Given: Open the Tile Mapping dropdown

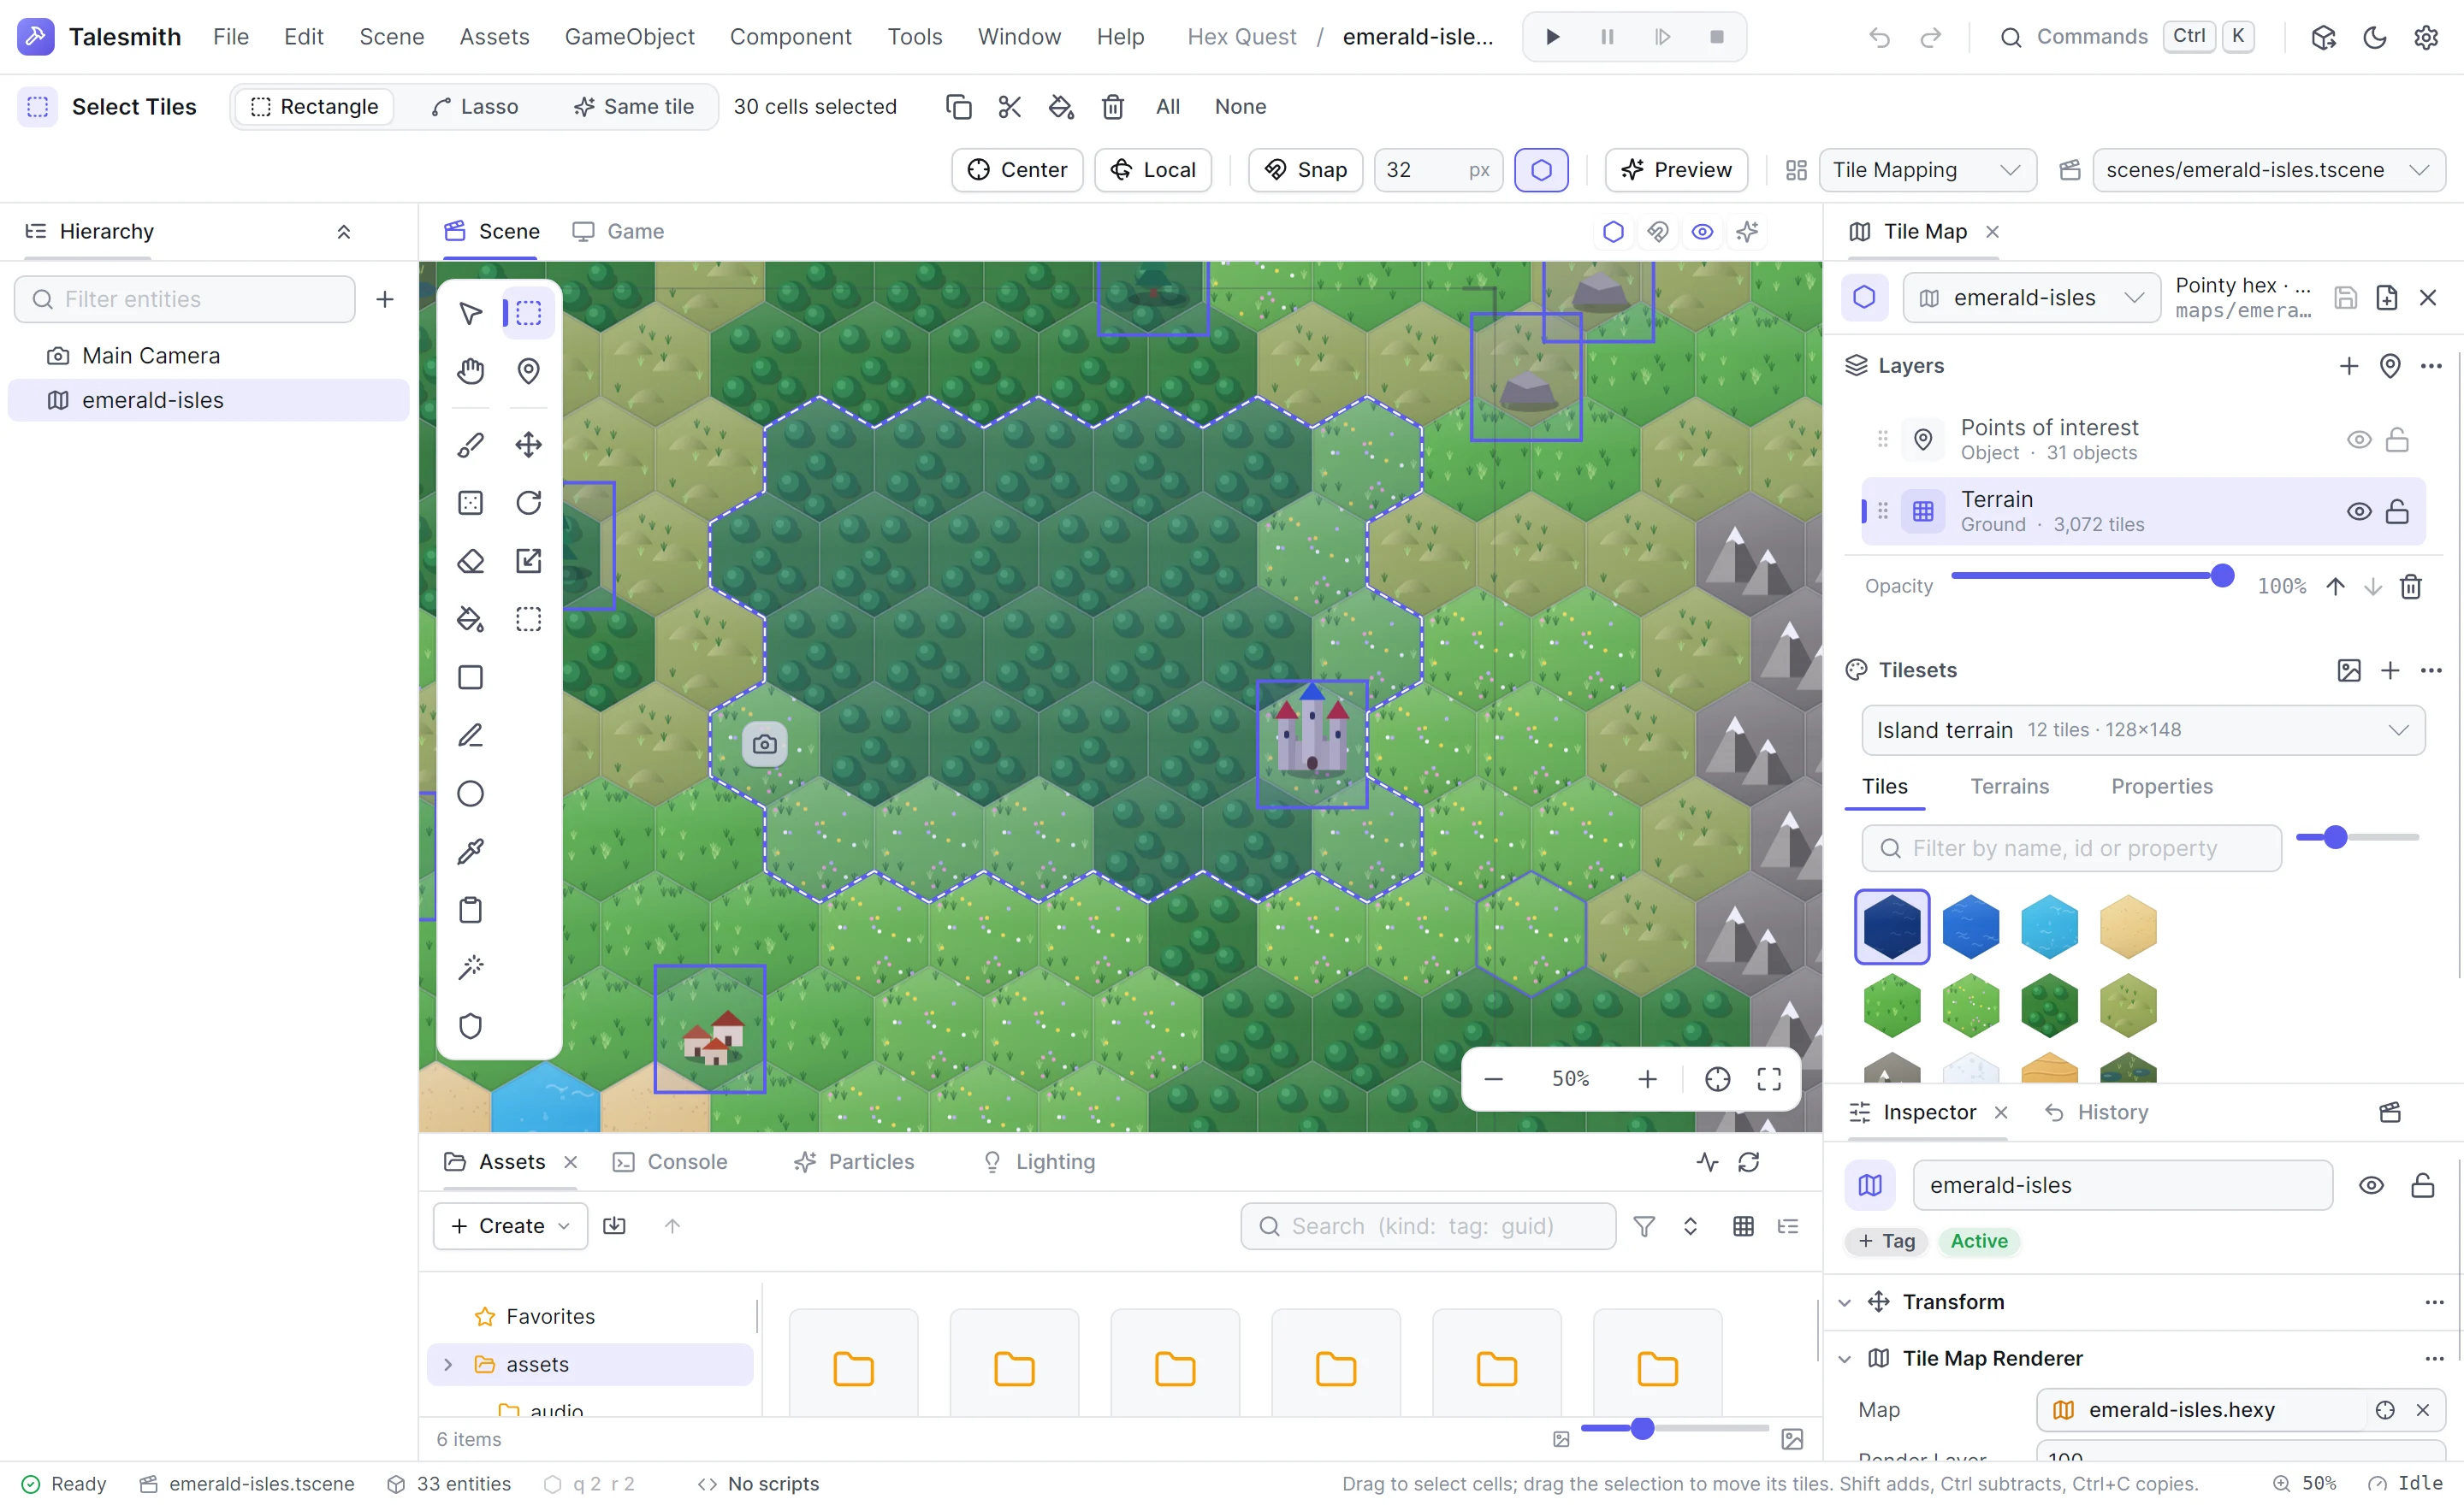Looking at the screenshot, I should pyautogui.click(x=1927, y=170).
